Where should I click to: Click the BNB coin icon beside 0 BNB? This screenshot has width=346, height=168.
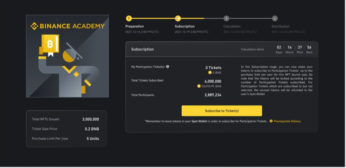(x=210, y=72)
